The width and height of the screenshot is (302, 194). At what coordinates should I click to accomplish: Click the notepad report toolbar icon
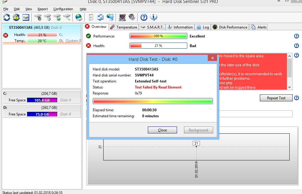click(91, 17)
